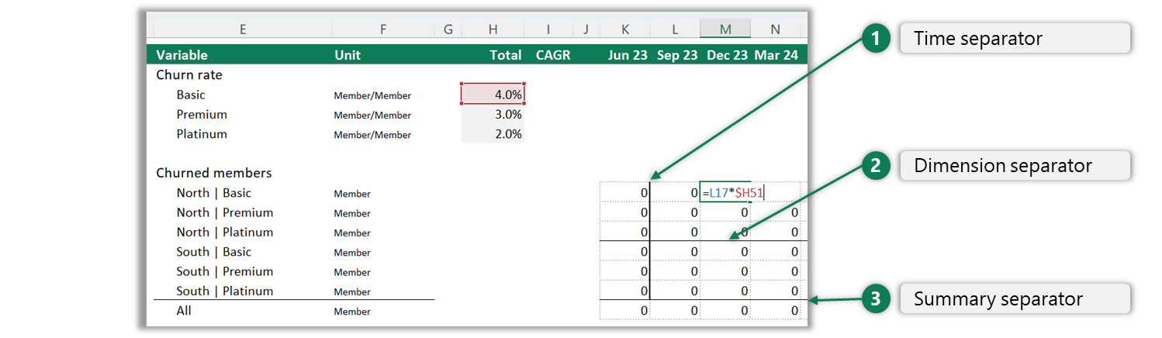Click the Platinum churn rate 2.0% cell

[493, 134]
